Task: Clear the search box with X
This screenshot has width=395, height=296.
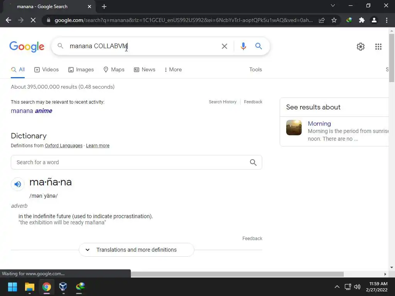Action: (224, 46)
